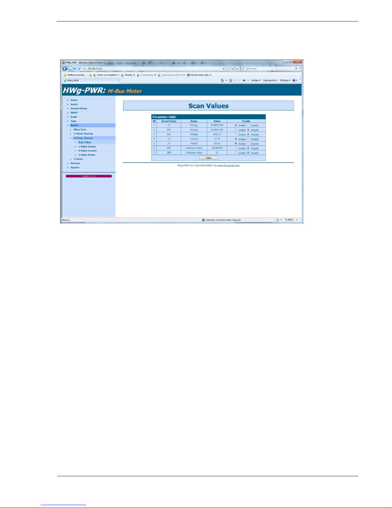Open 1.Value Energy in sidebar

(x=87, y=146)
